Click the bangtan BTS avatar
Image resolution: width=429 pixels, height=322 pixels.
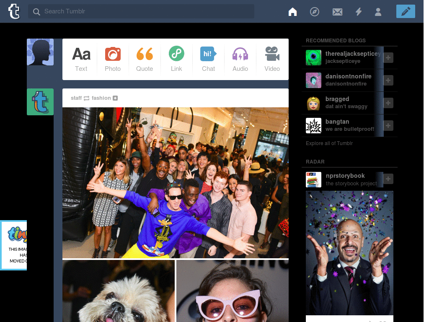[313, 126]
